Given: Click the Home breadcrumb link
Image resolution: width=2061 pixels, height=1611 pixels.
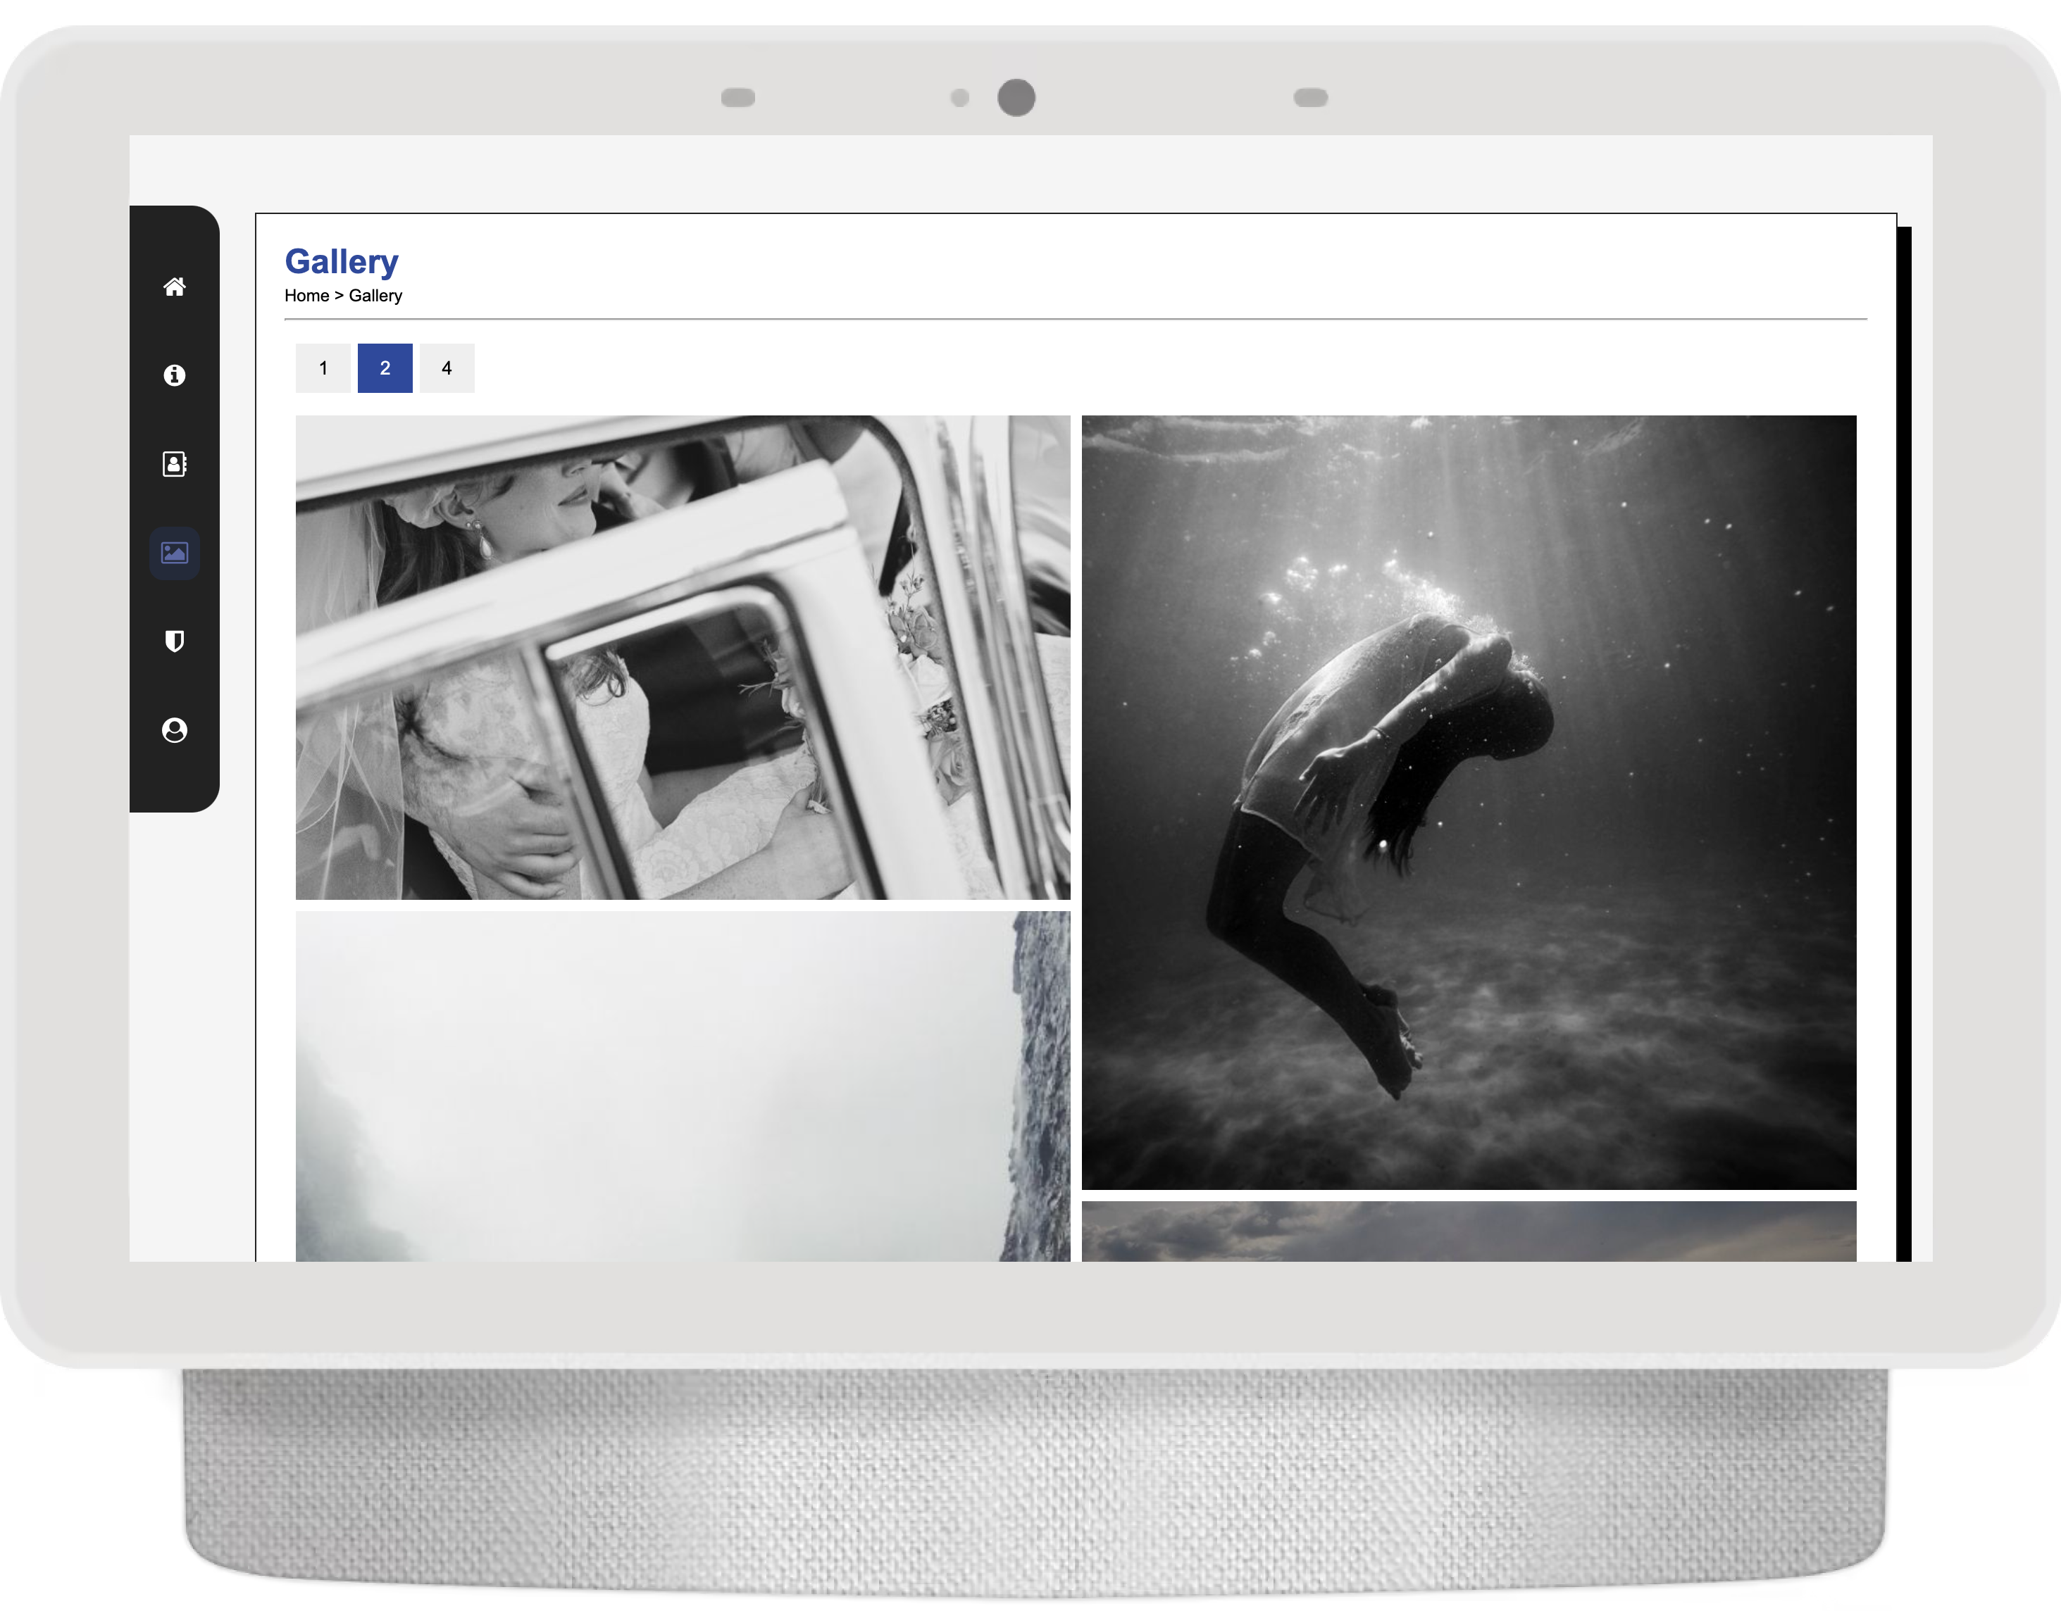Looking at the screenshot, I should 306,295.
